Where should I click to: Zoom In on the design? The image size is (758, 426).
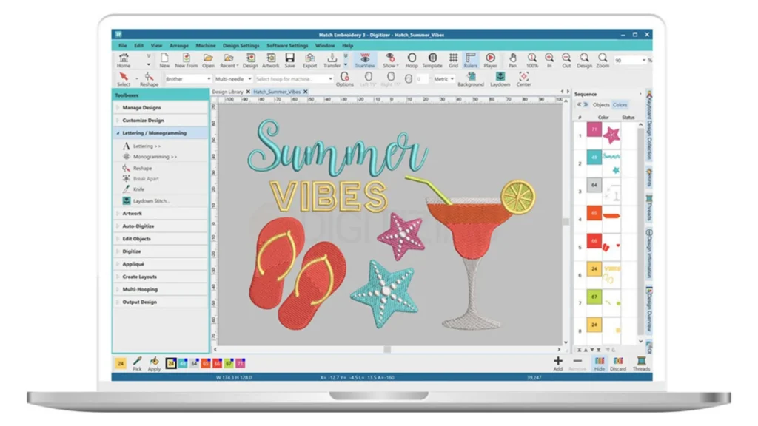coord(549,61)
